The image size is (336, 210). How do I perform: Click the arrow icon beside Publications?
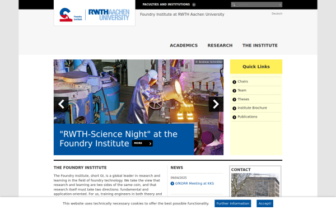point(234,117)
